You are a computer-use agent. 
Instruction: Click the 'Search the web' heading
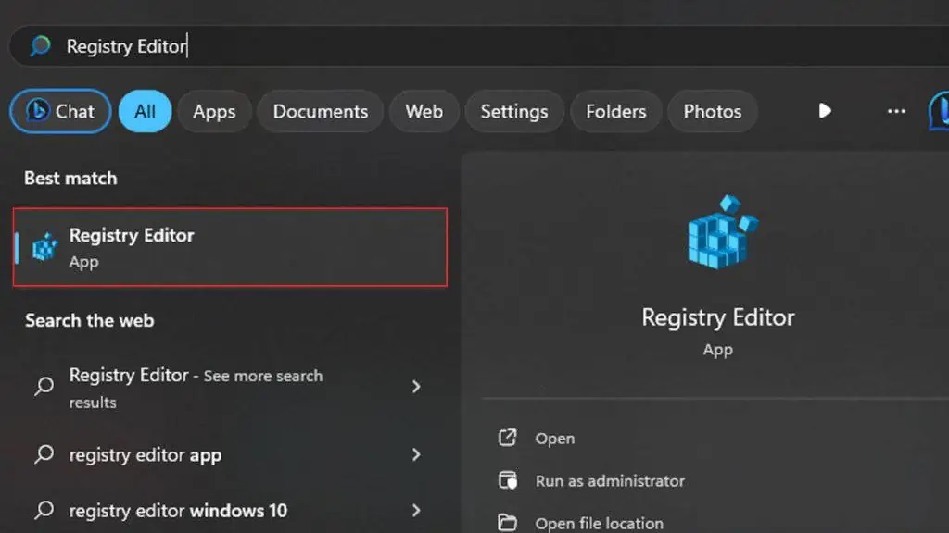[x=90, y=320]
